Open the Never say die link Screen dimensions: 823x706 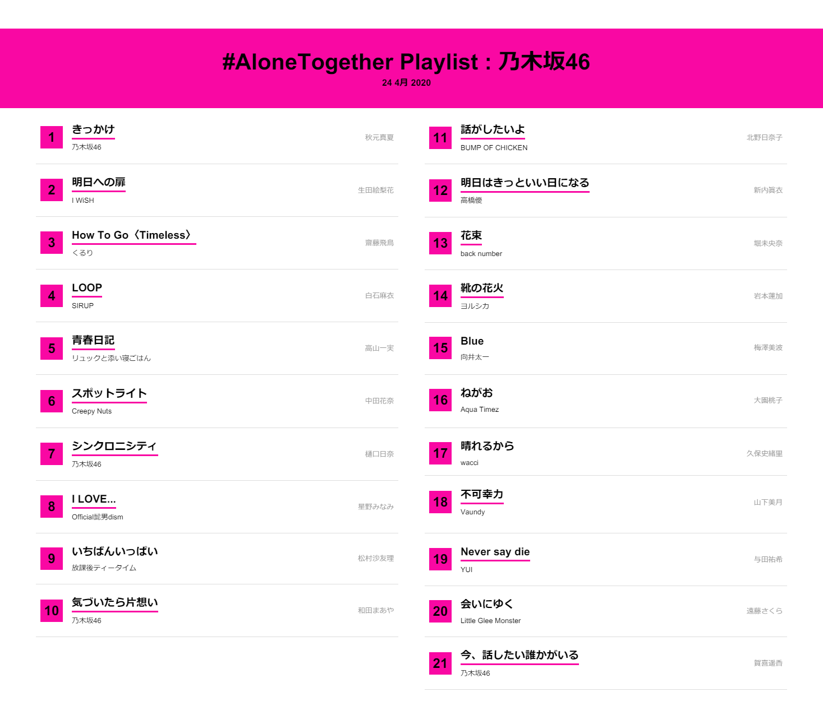495,552
